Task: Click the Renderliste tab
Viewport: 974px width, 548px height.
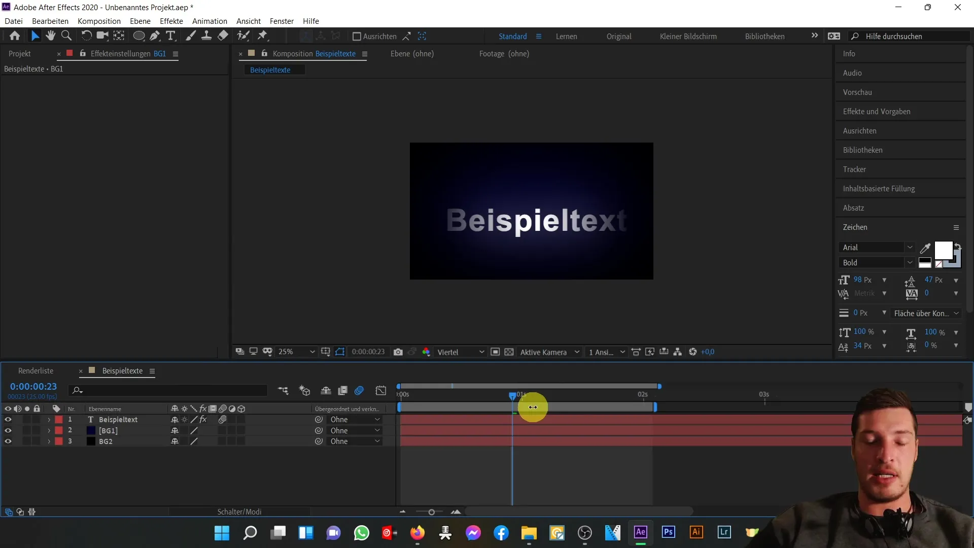Action: [36, 371]
